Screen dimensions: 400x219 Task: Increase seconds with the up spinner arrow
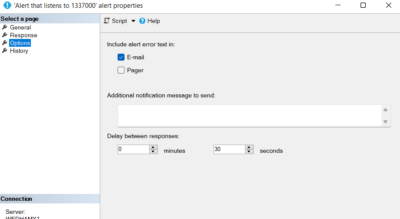pos(249,147)
